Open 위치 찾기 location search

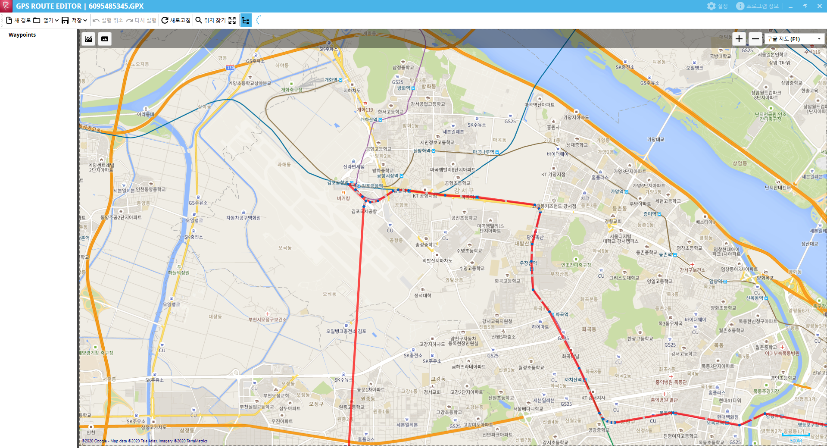pos(211,20)
